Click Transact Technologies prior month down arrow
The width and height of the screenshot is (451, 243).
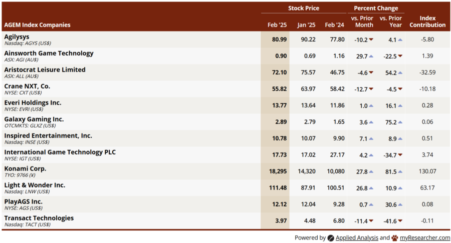371,221
